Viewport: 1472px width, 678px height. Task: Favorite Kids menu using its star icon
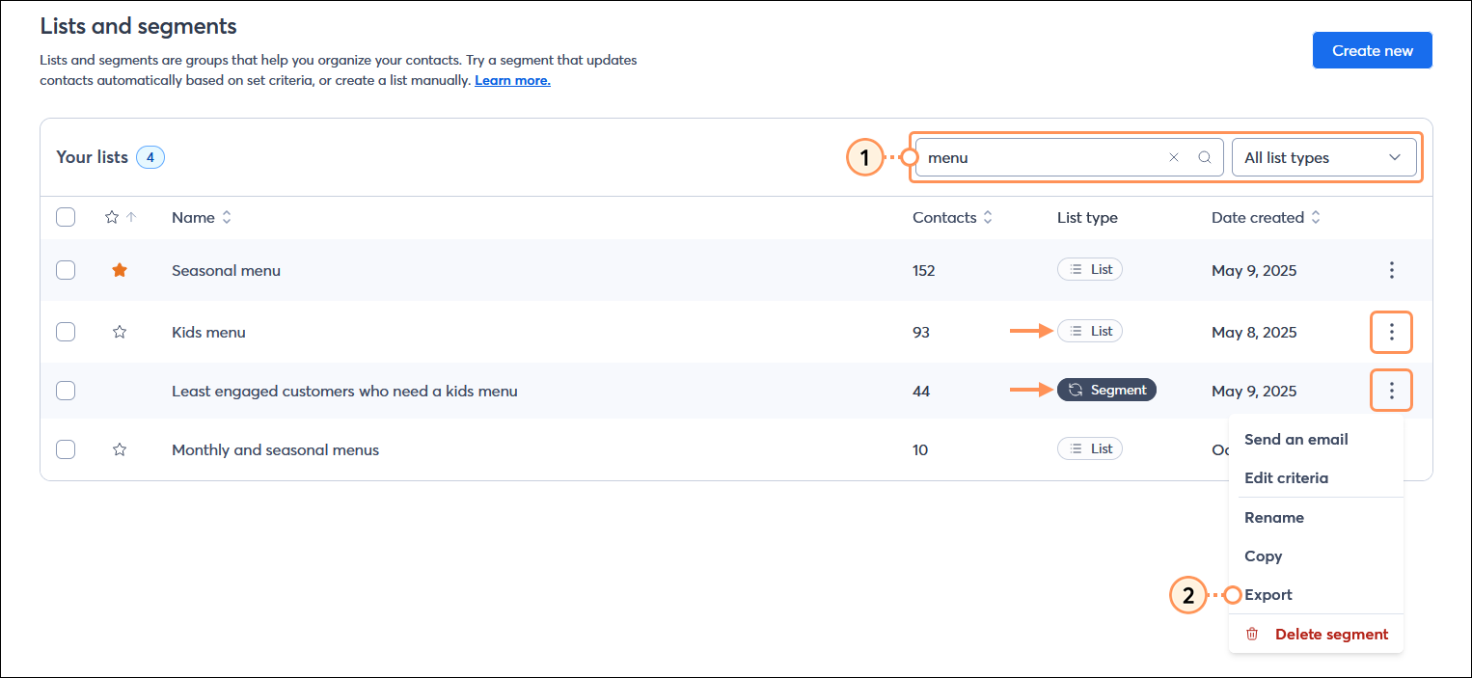(120, 331)
